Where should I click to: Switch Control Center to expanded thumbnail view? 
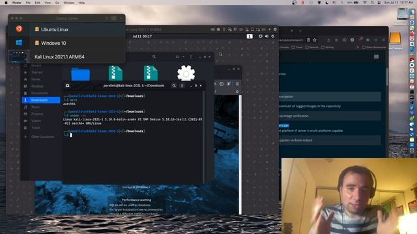pos(113,18)
